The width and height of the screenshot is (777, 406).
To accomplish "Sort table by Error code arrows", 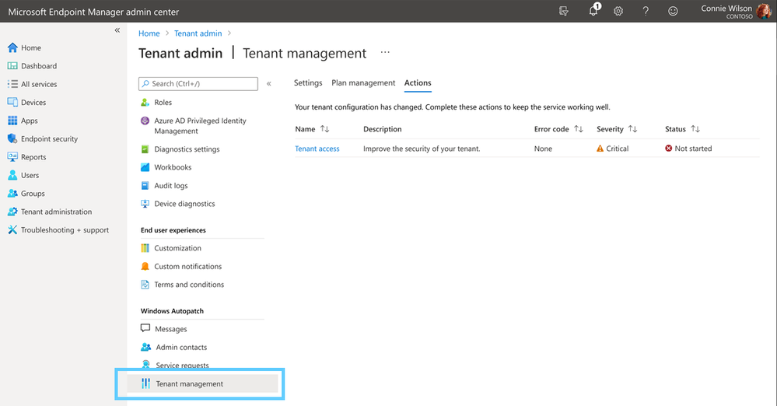I will 579,129.
